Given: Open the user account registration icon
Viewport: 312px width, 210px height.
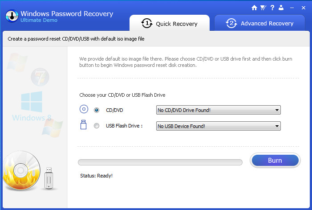Looking at the screenshot, I should 281,8.
